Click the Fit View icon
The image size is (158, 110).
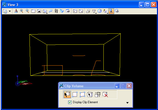[39, 11]
